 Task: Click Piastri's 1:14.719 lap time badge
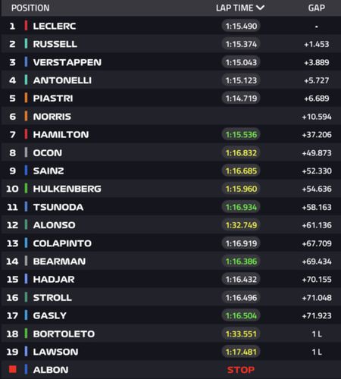coord(241,99)
